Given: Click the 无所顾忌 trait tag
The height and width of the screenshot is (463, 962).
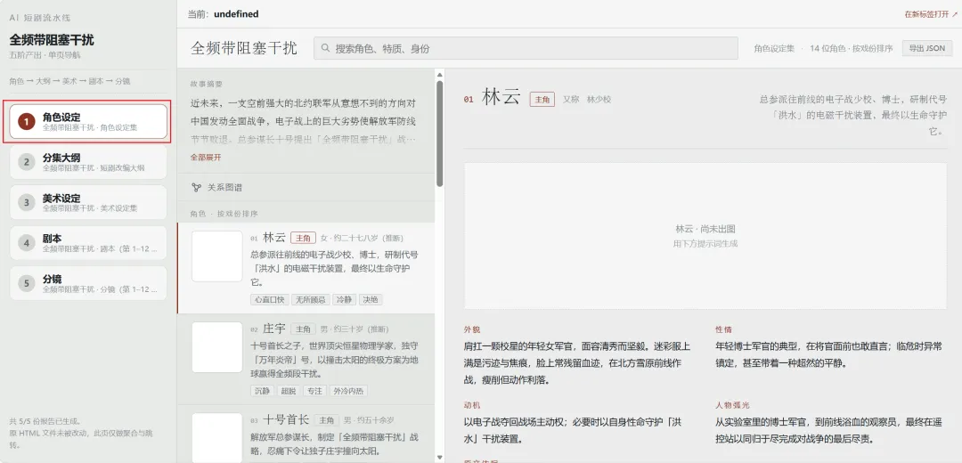Looking at the screenshot, I should 310,300.
